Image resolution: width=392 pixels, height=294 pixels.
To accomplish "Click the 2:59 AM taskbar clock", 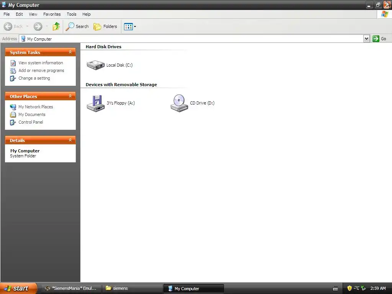I will (378, 289).
